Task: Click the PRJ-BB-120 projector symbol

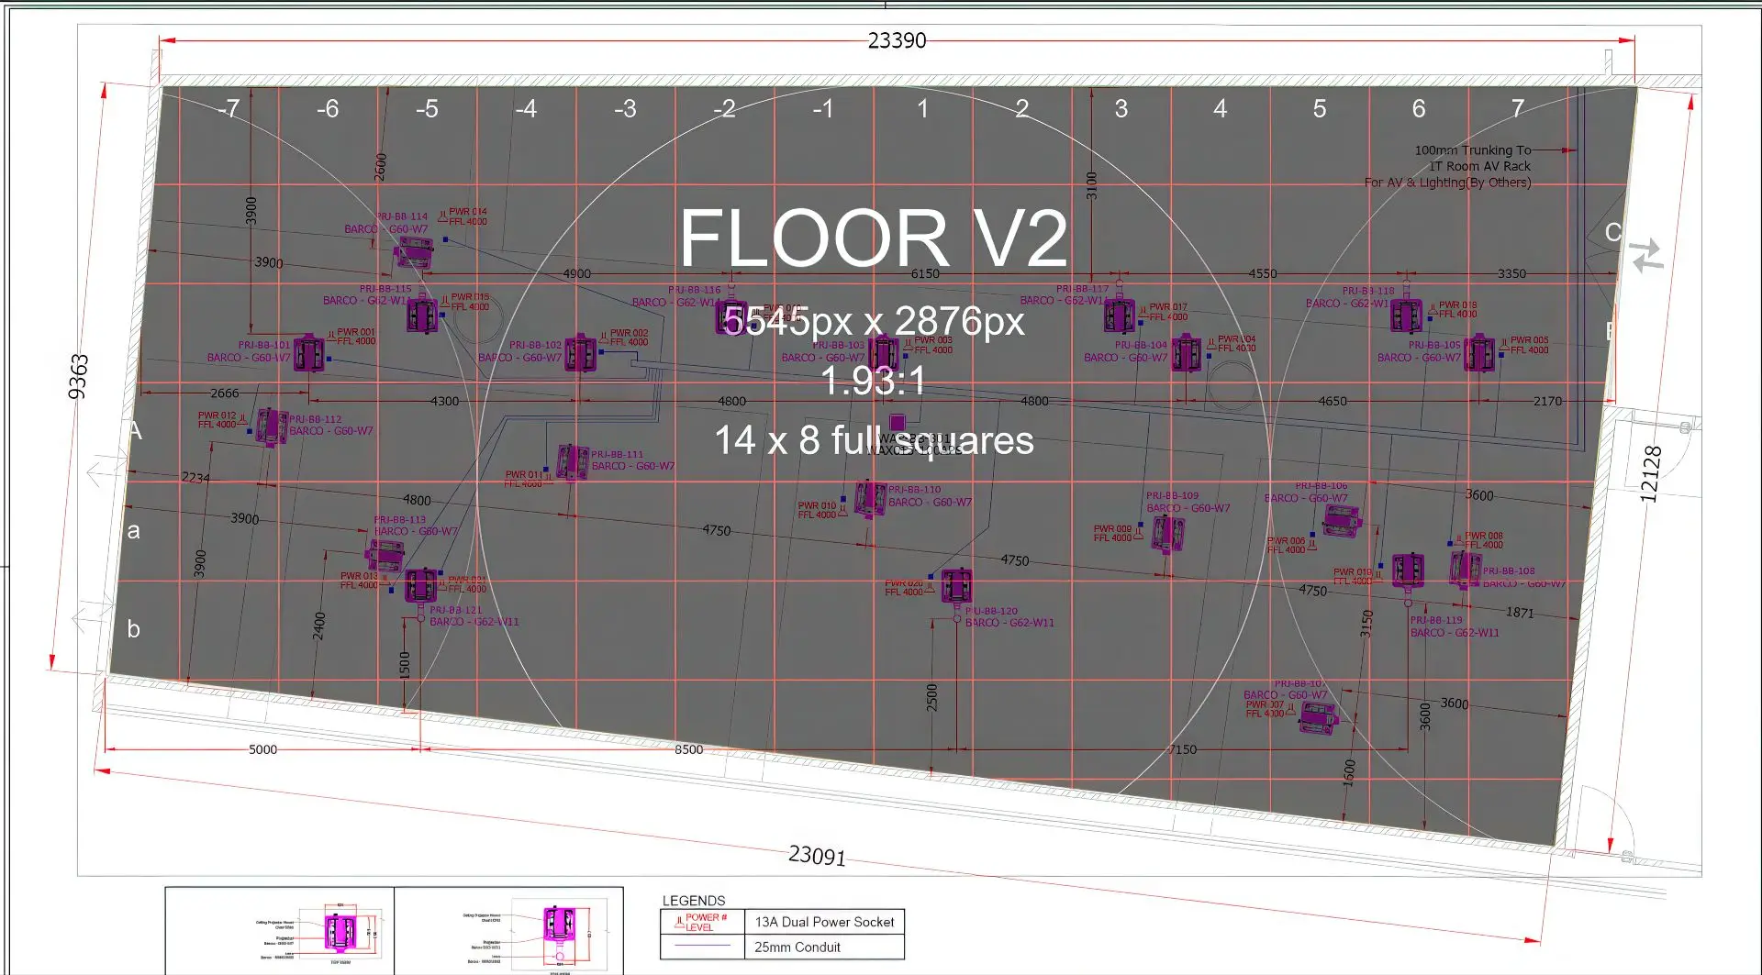Action: 956,585
